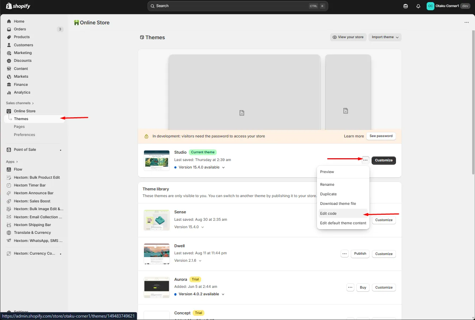Click the Point of Sale icon
475x320 pixels.
pos(9,150)
